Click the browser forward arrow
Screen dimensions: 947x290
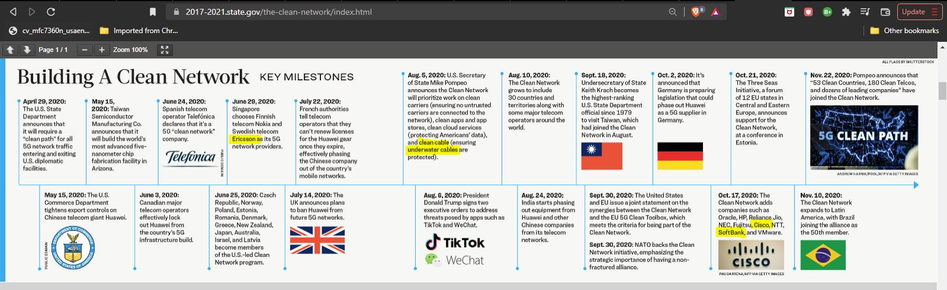click(32, 12)
